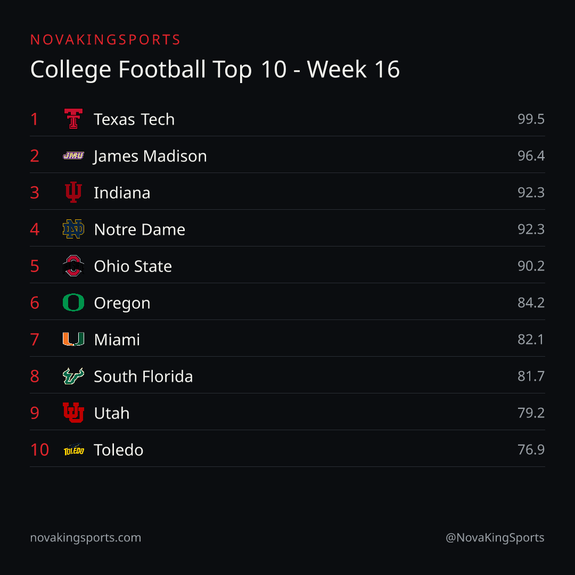The width and height of the screenshot is (575, 575).
Task: Select the Notre Dame team name
Action: click(139, 229)
